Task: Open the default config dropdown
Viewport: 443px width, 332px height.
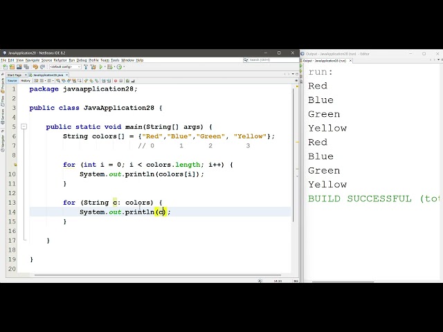Action: pyautogui.click(x=66, y=67)
